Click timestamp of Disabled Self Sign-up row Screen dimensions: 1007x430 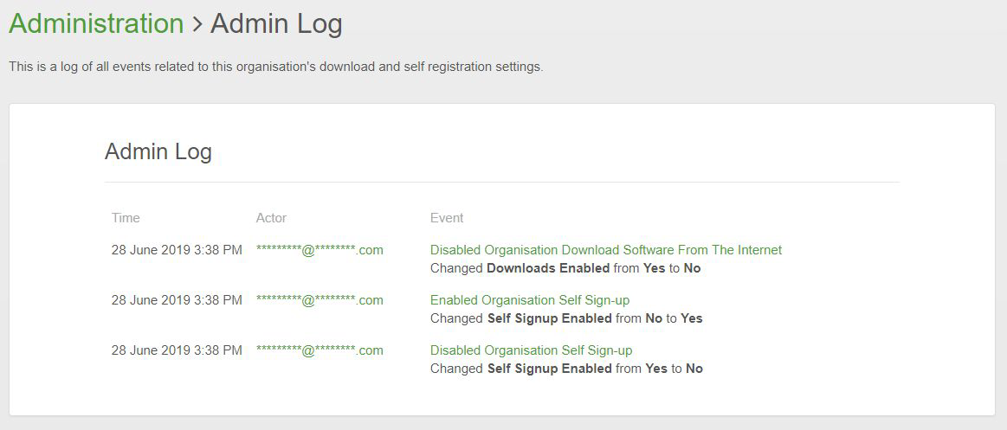pyautogui.click(x=177, y=350)
